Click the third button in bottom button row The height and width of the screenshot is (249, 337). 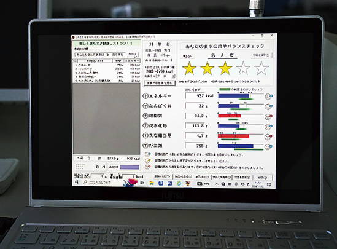[202, 177]
